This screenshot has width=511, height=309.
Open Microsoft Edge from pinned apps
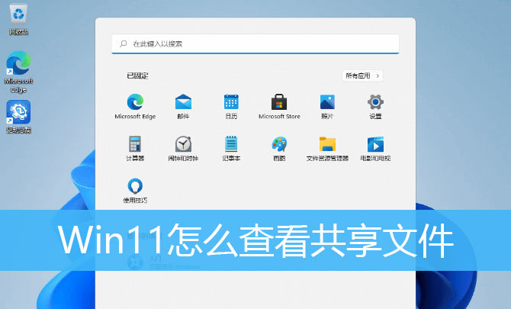coord(135,107)
